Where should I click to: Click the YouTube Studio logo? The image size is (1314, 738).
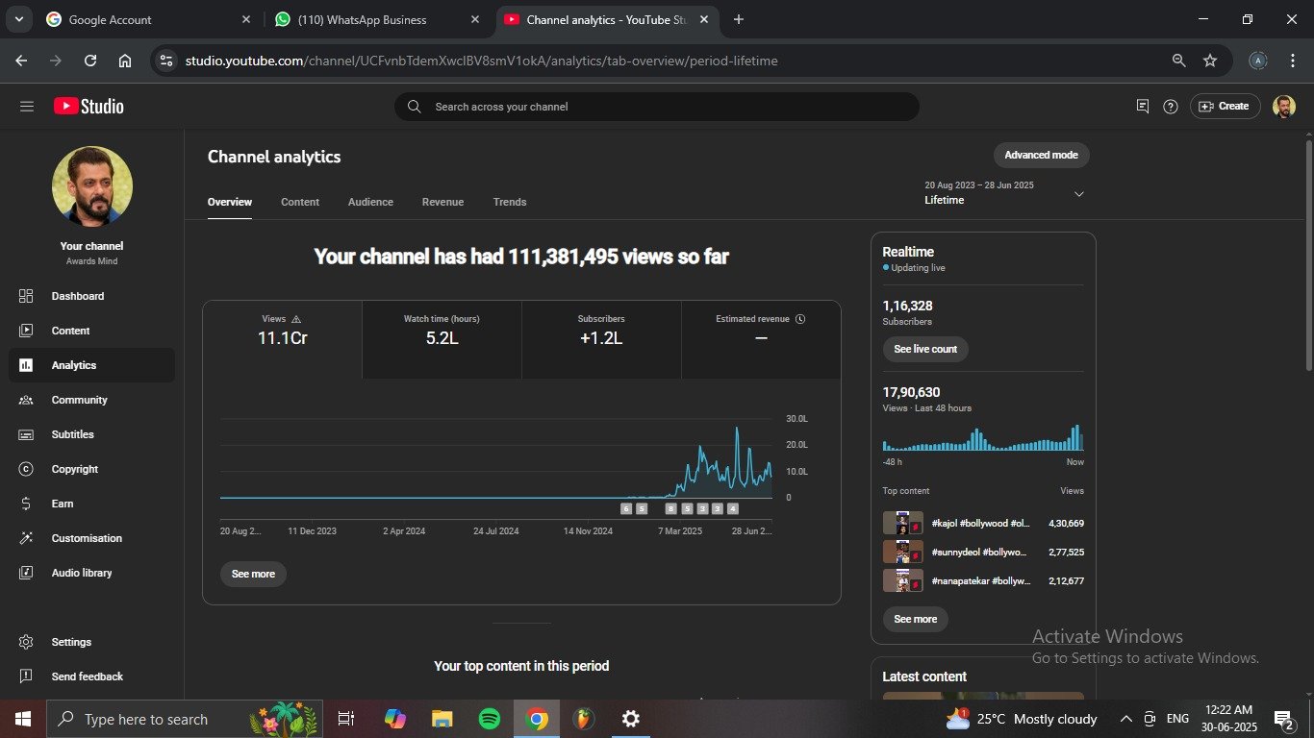pos(88,107)
